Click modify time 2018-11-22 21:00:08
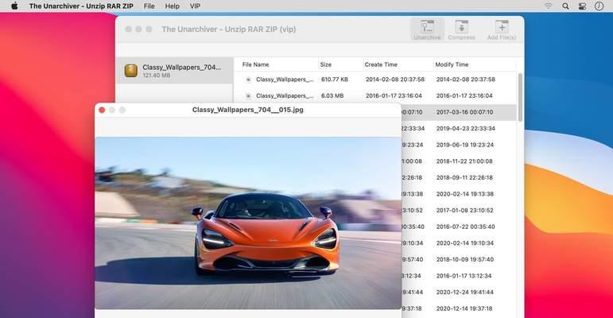 [464, 161]
